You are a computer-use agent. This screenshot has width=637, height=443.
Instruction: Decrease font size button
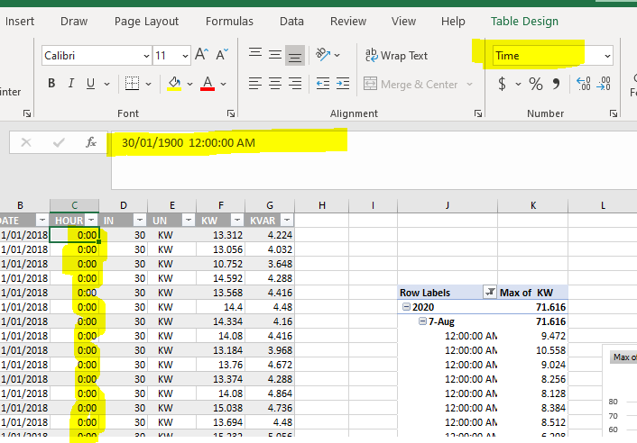(x=222, y=54)
